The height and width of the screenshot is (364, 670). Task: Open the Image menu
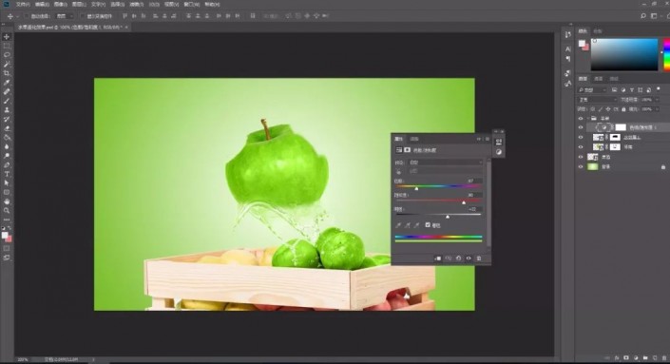click(60, 4)
